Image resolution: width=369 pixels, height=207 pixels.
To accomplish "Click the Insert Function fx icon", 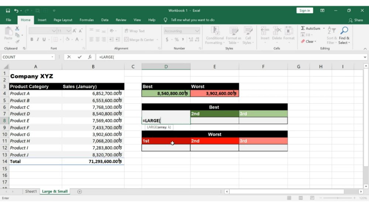I will (x=90, y=57).
